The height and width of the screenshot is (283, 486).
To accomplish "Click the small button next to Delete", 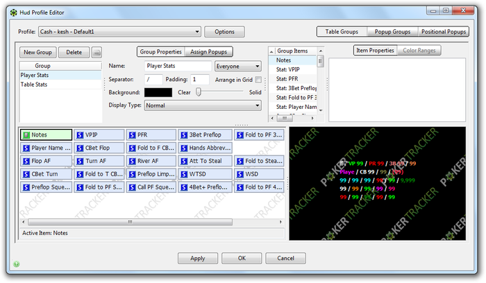I will click(x=97, y=52).
